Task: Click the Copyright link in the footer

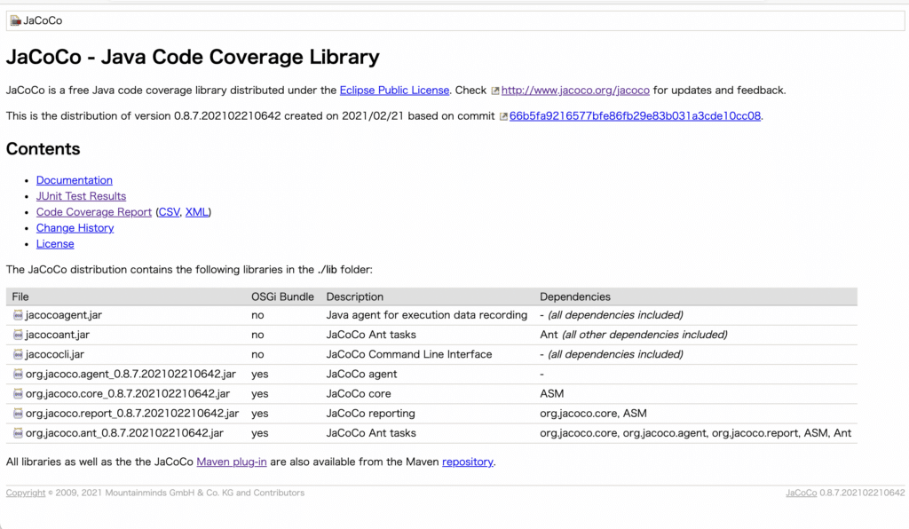Action: coord(25,493)
